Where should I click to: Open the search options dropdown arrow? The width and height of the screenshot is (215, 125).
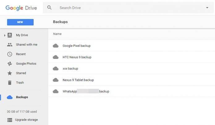point(207,8)
